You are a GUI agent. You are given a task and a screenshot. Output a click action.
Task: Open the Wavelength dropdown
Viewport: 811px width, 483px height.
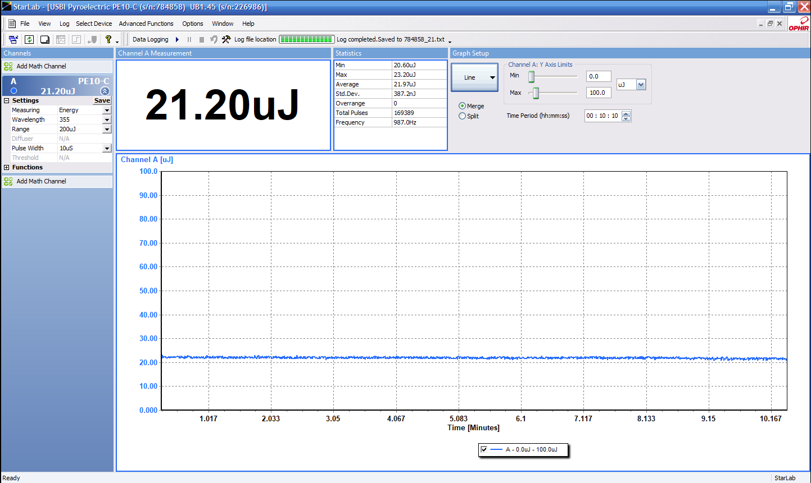[x=107, y=120]
